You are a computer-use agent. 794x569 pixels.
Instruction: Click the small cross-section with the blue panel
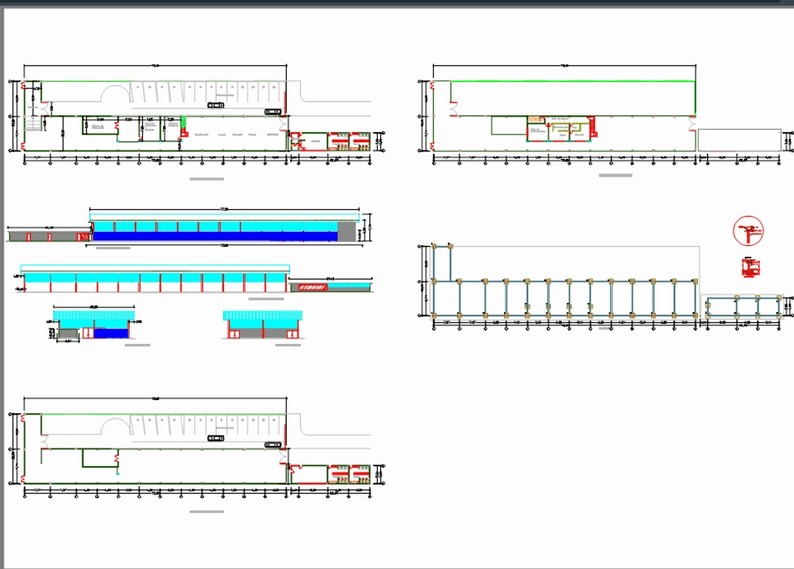click(94, 323)
